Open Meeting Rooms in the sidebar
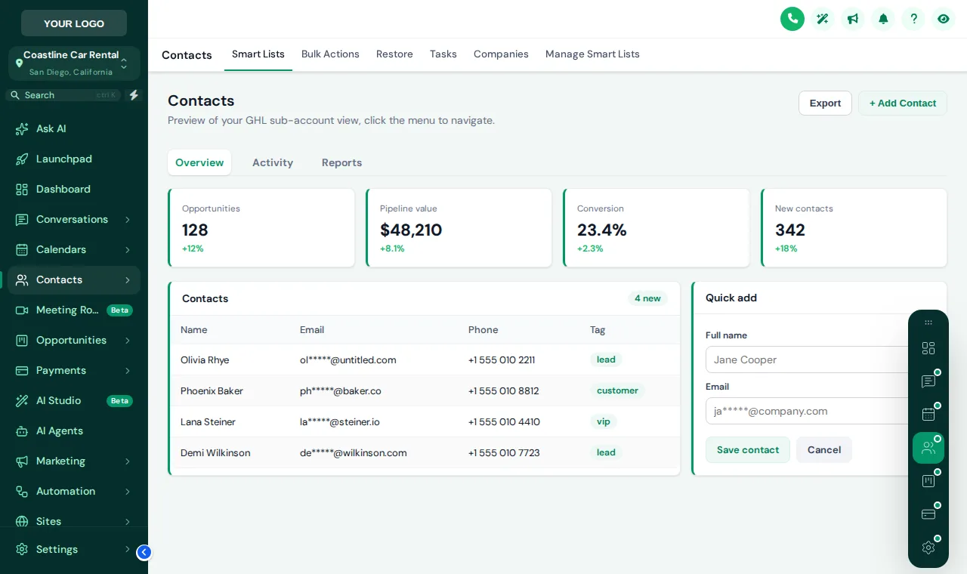This screenshot has height=574, width=967. [x=74, y=310]
